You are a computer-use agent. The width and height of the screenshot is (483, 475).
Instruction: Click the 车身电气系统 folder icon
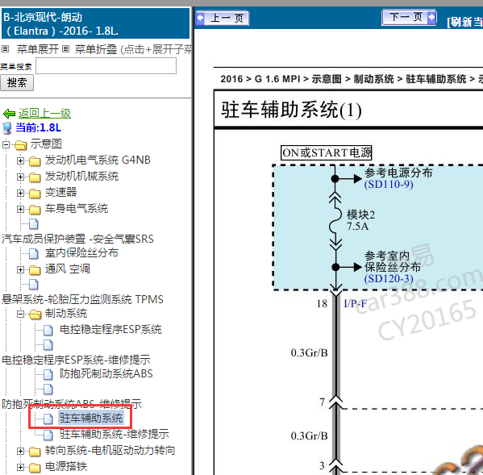point(35,210)
